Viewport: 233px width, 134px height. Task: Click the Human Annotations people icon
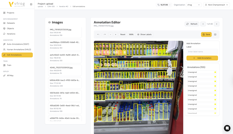4,49
